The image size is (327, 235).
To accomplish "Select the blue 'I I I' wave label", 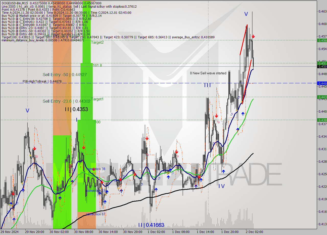I will (207, 85).
